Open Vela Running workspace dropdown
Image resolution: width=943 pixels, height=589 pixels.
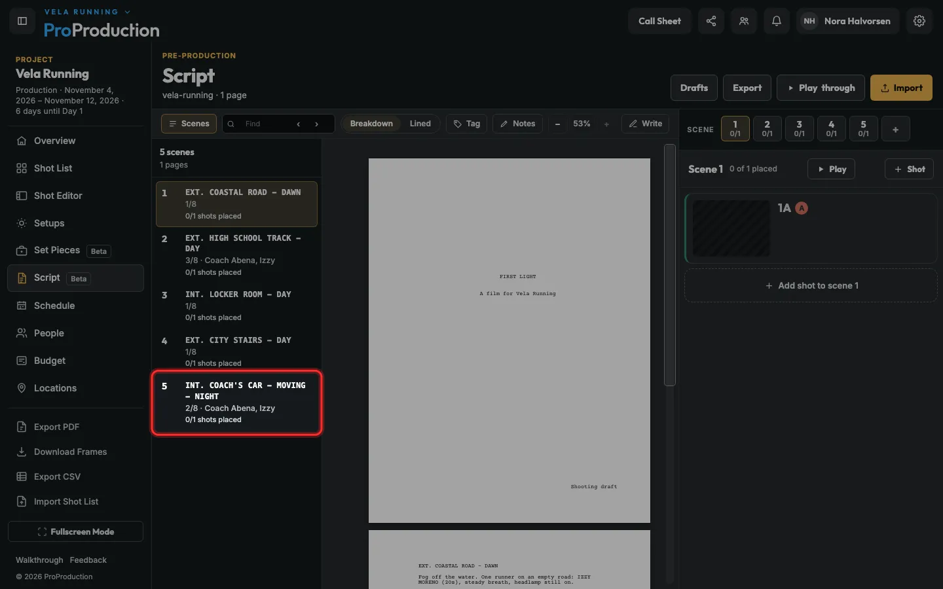88,12
